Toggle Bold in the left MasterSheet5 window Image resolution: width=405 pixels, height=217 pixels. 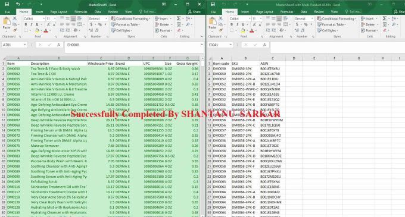click(26, 24)
